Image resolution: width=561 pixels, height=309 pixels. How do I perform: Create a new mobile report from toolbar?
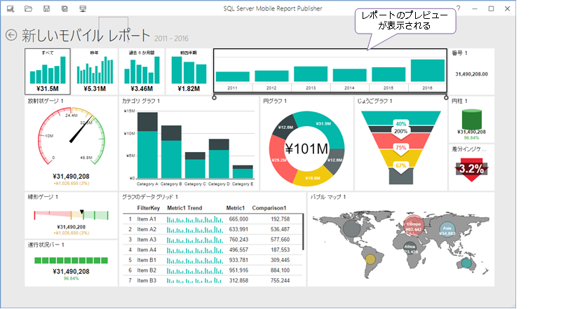pyautogui.click(x=11, y=8)
